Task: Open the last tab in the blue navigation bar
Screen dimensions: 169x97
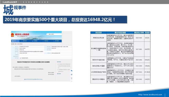Action: [56, 41]
